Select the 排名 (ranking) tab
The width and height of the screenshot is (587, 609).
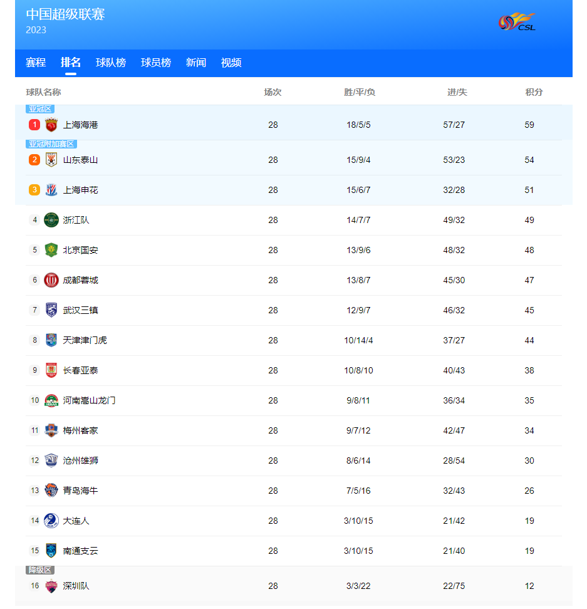71,63
